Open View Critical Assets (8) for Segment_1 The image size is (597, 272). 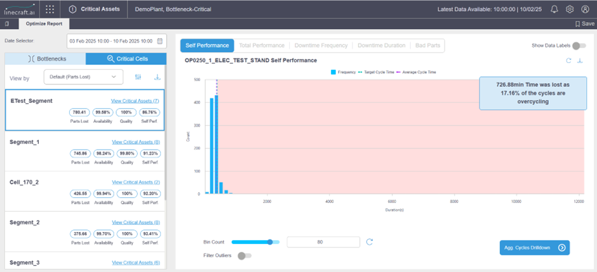136,141
